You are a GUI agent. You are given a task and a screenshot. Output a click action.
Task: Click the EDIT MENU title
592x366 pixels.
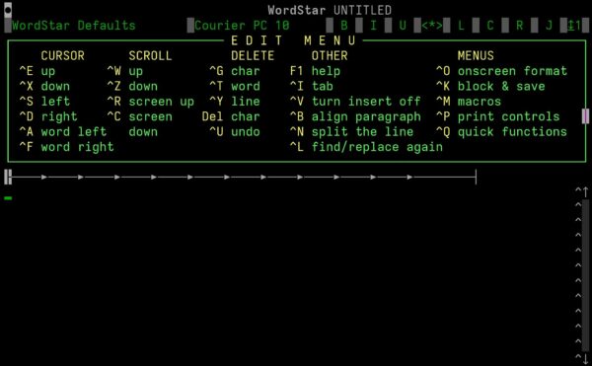[293, 40]
